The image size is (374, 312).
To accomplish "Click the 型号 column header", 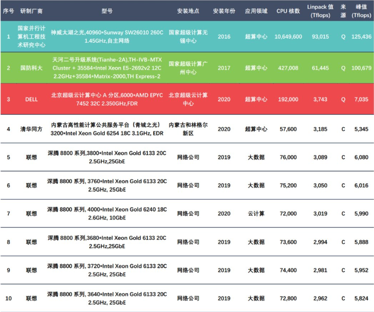I will (107, 11).
